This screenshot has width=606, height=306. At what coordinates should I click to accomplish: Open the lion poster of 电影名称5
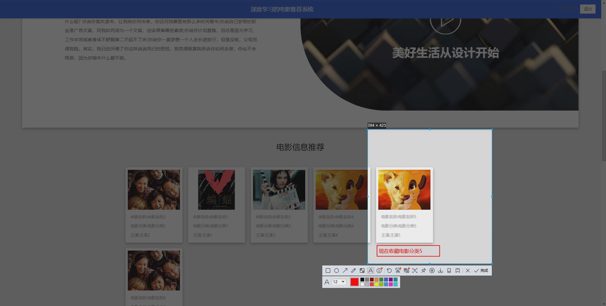pos(404,190)
